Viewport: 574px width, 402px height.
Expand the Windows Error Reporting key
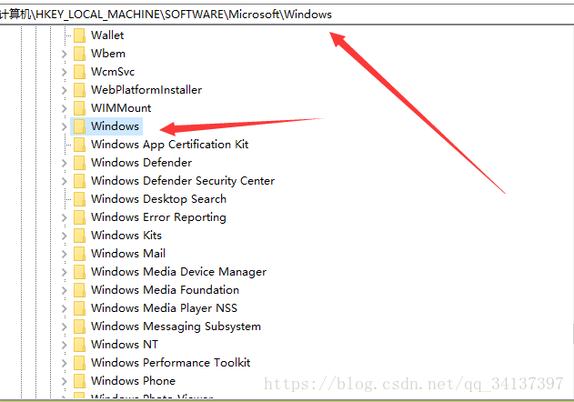[65, 217]
